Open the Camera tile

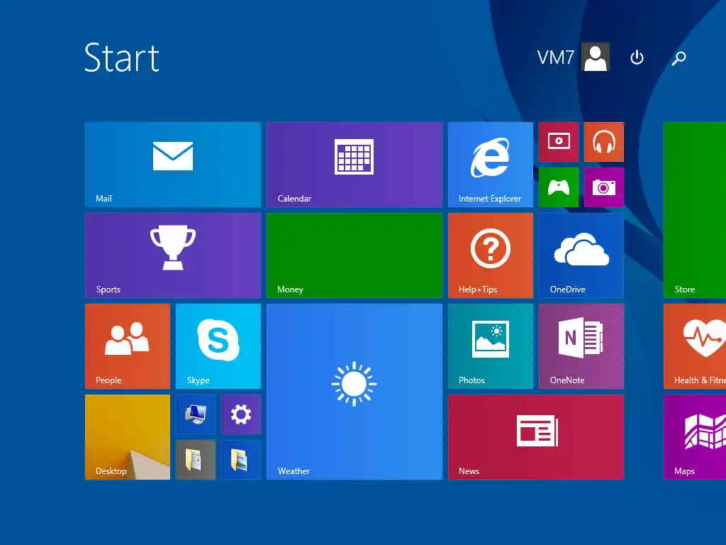[x=604, y=187]
